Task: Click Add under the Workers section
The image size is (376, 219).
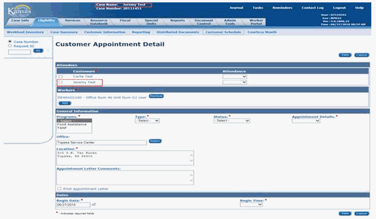Action: tap(65, 103)
